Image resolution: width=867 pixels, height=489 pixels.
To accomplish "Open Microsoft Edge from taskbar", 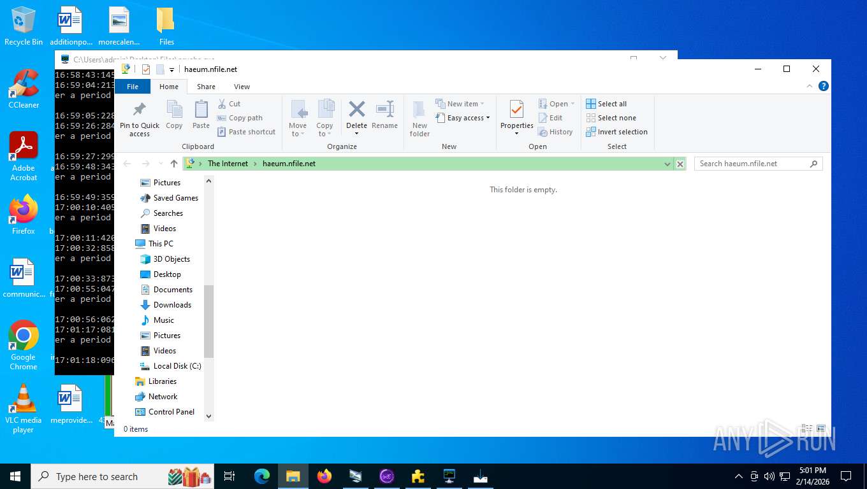I will (262, 476).
